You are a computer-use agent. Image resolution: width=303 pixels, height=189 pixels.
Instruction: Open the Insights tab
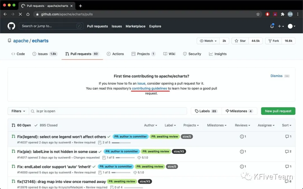coord(218,54)
